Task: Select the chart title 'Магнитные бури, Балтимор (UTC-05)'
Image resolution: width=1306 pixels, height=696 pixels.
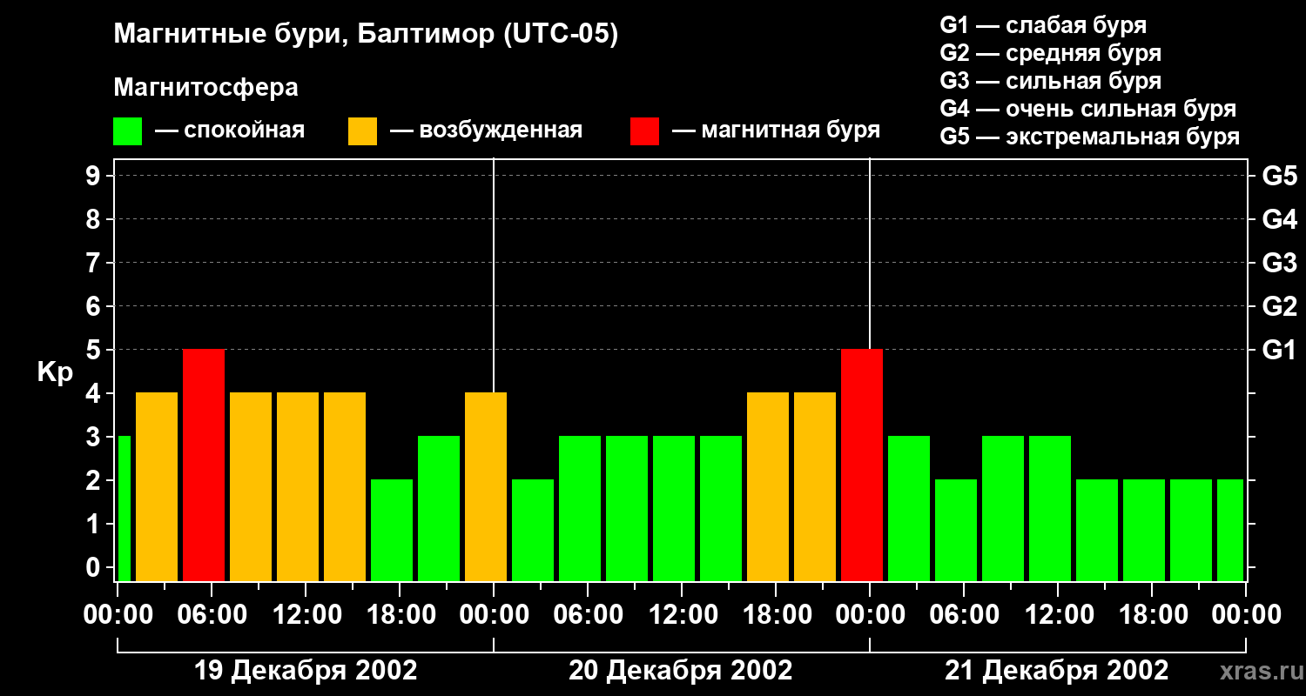Action: (366, 35)
